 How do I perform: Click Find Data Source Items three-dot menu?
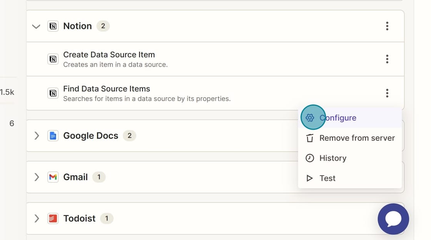pyautogui.click(x=387, y=93)
